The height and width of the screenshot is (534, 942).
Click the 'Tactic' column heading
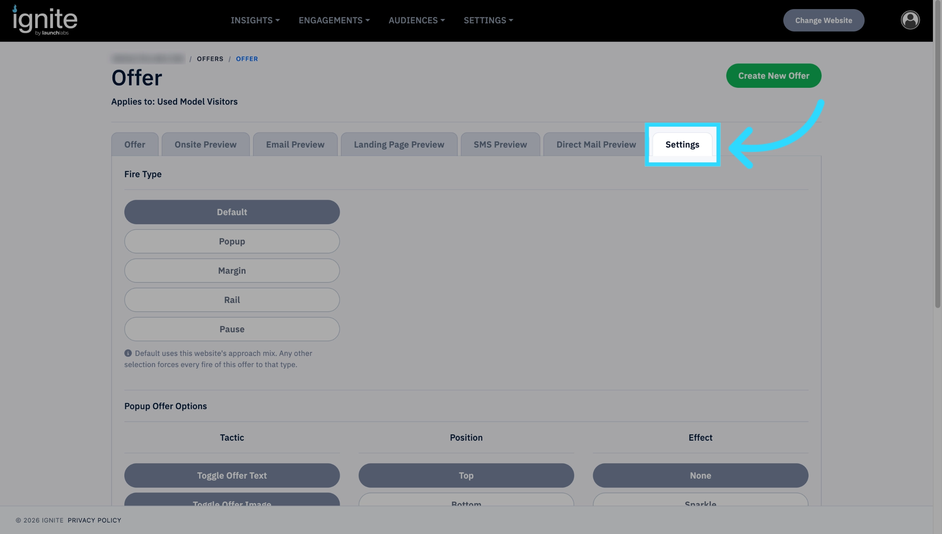coord(232,437)
